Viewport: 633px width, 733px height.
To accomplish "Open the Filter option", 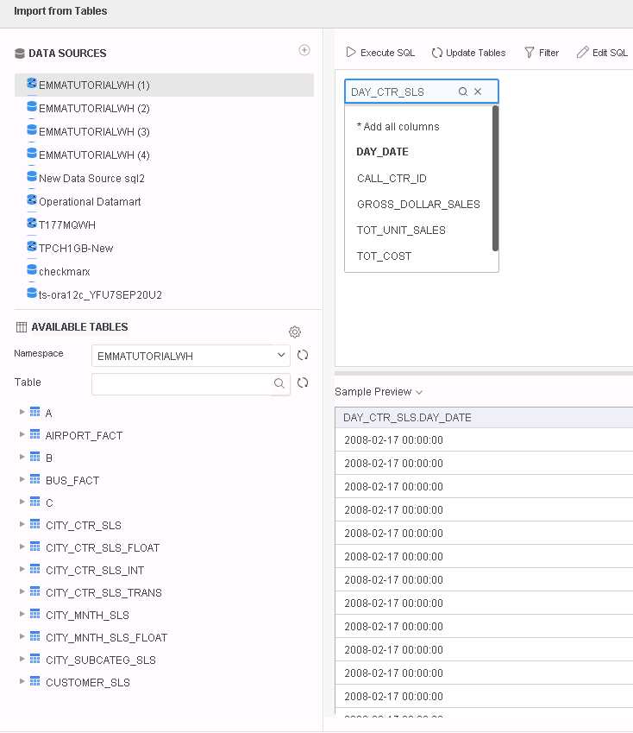I will click(541, 53).
